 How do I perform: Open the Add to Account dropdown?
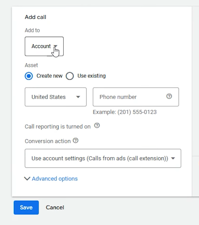(44, 46)
